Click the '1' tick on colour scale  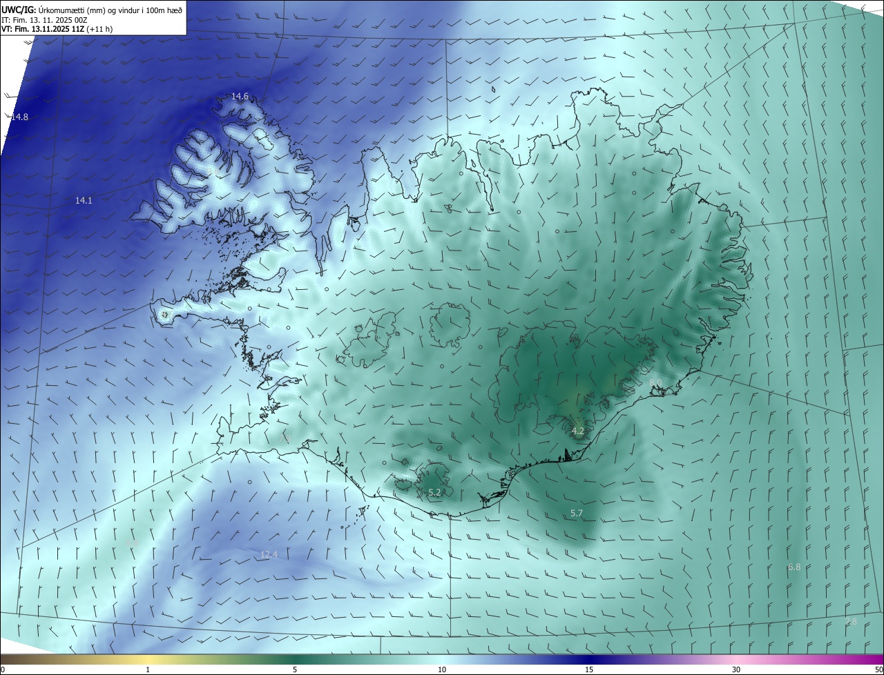pos(148,669)
